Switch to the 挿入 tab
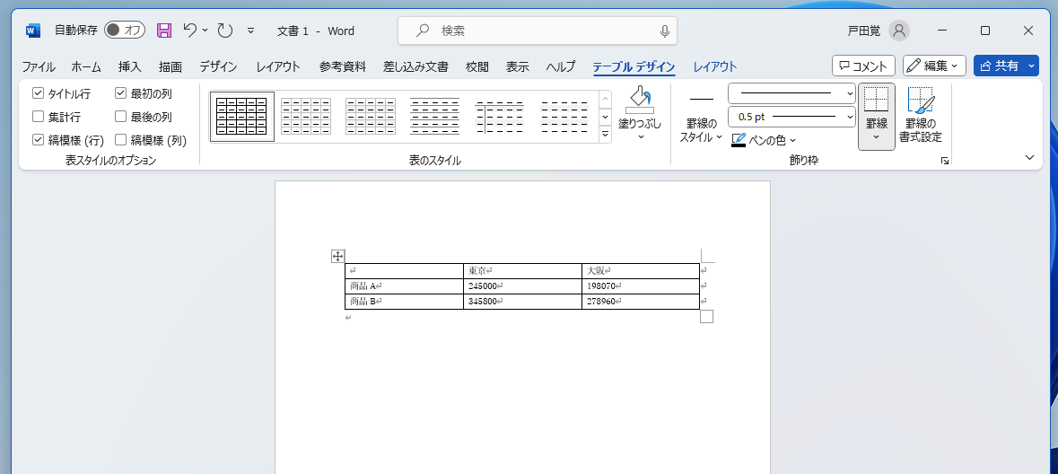 (129, 66)
